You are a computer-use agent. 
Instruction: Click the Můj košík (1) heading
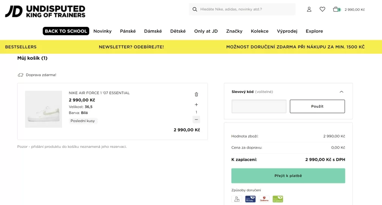(32, 58)
